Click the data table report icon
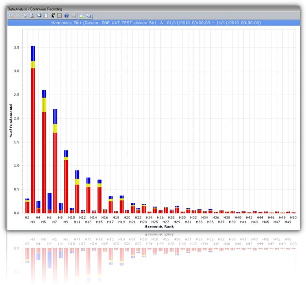Screen dimensions: 306x285 46,16
